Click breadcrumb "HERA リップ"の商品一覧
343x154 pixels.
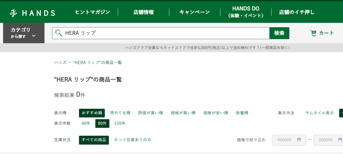click(x=97, y=63)
